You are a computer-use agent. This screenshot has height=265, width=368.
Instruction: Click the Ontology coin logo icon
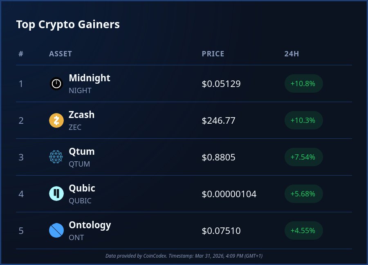(x=56, y=231)
